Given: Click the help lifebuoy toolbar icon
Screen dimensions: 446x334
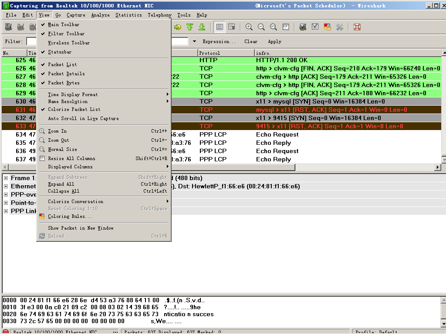Looking at the screenshot, I should tap(357, 27).
